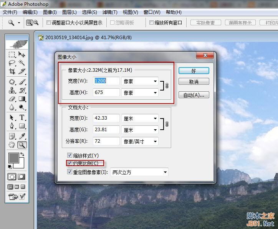Screen dimensions: 278x229
Task: Open the 文件(F) menu
Action: click(x=10, y=12)
